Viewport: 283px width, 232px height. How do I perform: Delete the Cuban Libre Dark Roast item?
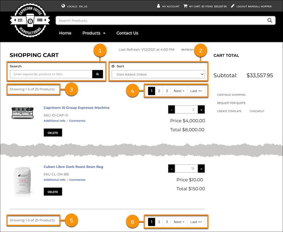53,192
